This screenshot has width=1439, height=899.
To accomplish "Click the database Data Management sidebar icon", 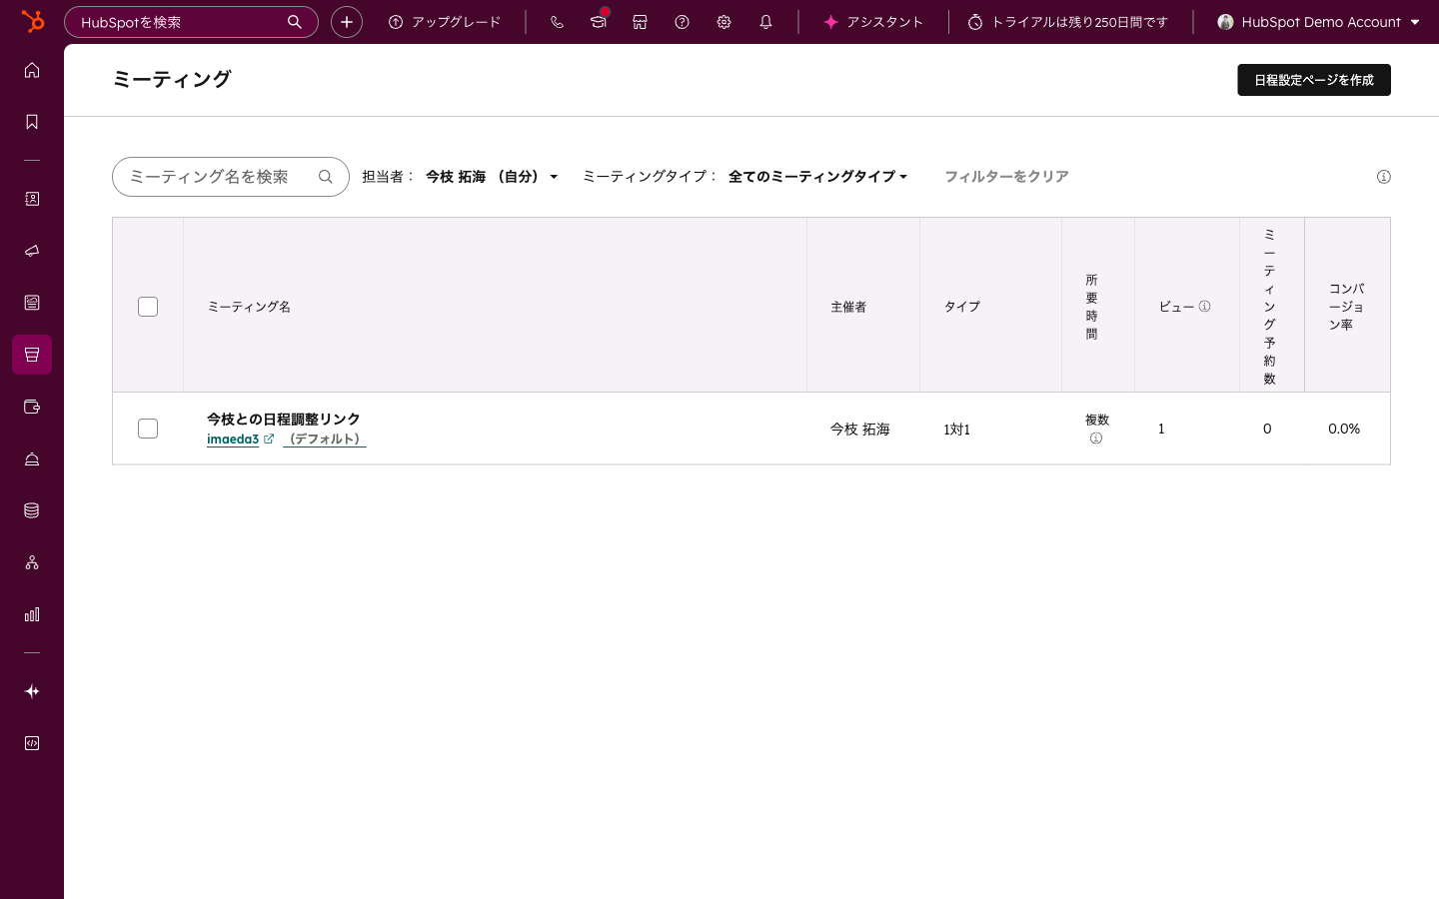I will (31, 509).
